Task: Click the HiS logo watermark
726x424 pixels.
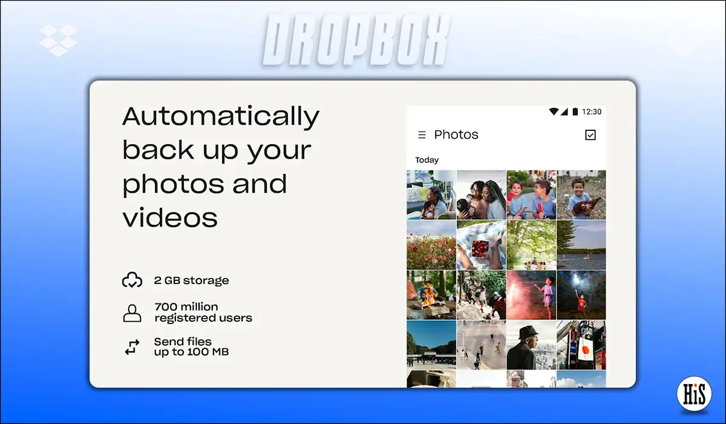Action: [695, 393]
